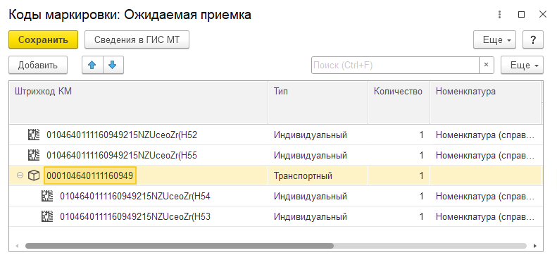Select code 010464011116094921​5NZUceoZr(H55
Image resolution: width=557 pixels, height=260 pixels.
click(122, 156)
